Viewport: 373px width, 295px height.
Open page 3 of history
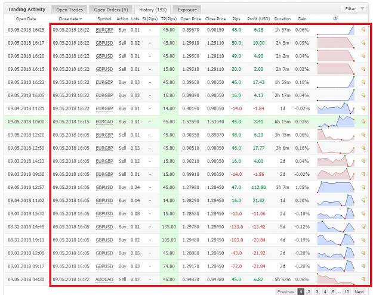317,291
